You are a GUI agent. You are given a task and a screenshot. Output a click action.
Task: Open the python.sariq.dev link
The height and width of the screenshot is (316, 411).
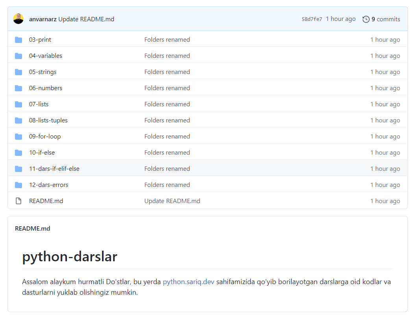[x=189, y=282]
